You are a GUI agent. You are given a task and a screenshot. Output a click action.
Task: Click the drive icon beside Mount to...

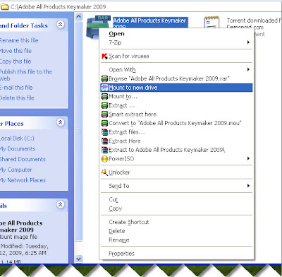(x=104, y=97)
